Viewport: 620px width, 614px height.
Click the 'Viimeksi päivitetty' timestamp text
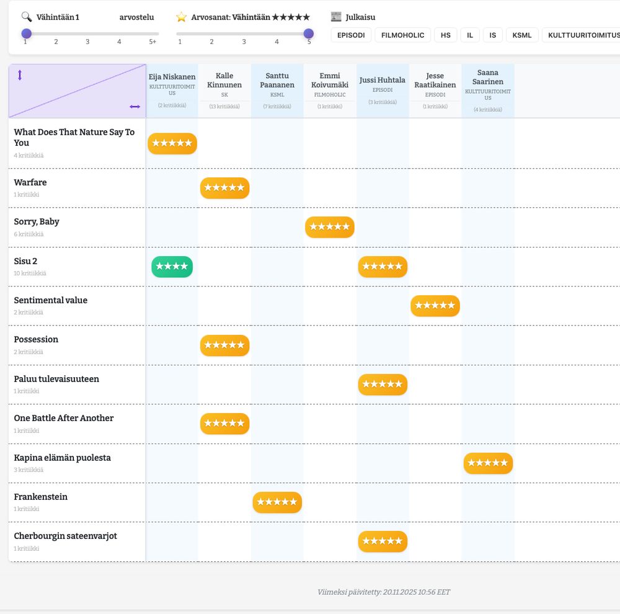[x=384, y=592]
